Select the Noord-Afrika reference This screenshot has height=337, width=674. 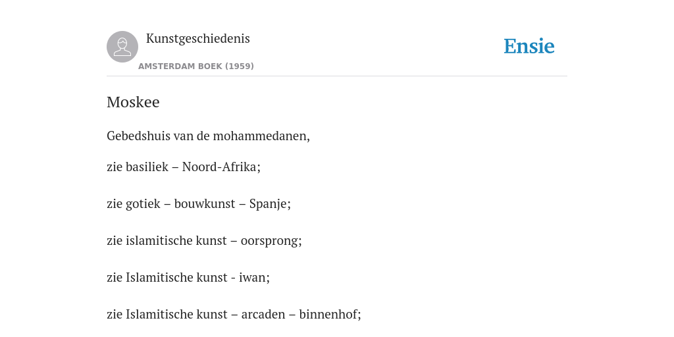point(221,167)
